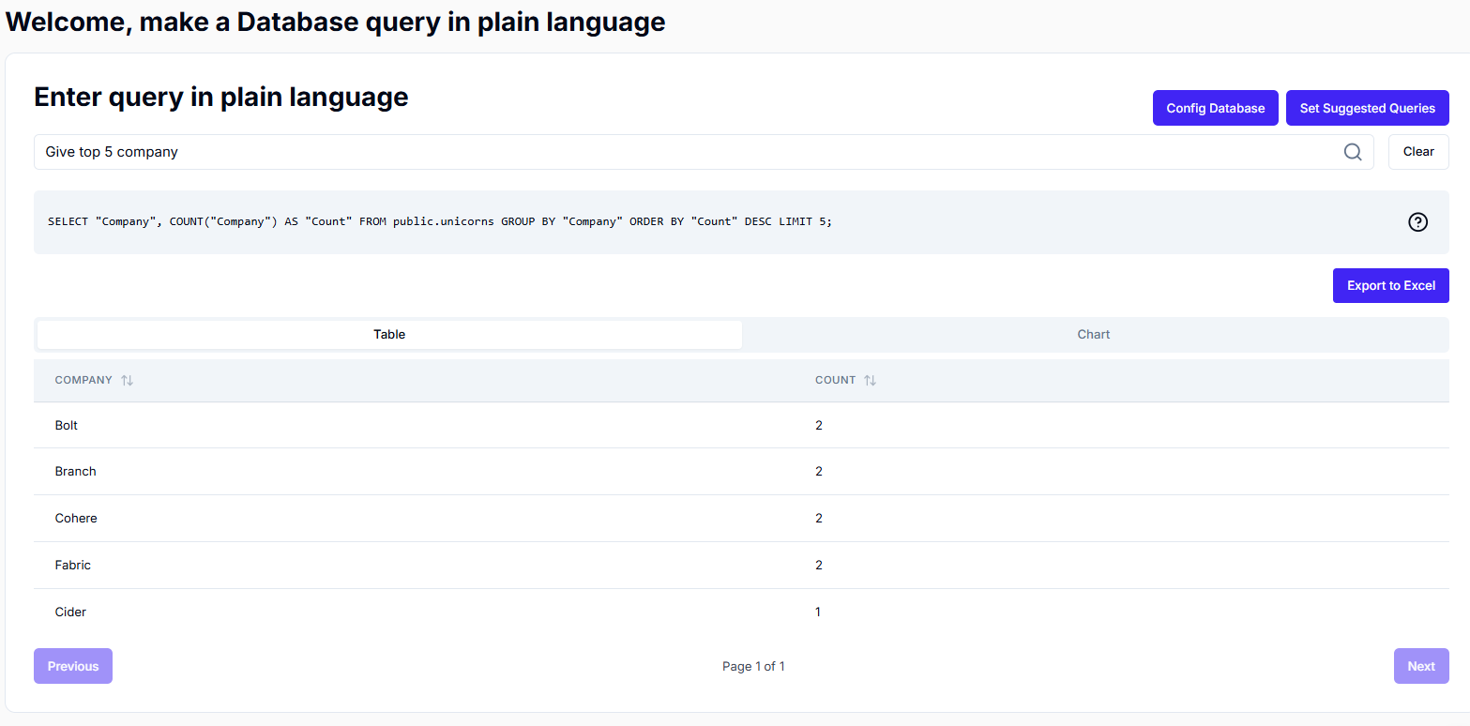Screen dimensions: 1470x726
Task: Go to Next page
Action: tap(1420, 666)
